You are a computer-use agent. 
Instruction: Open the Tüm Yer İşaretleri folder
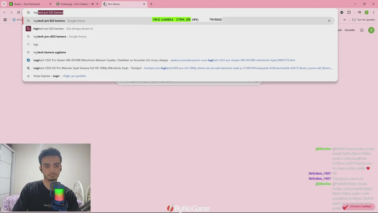click(364, 20)
